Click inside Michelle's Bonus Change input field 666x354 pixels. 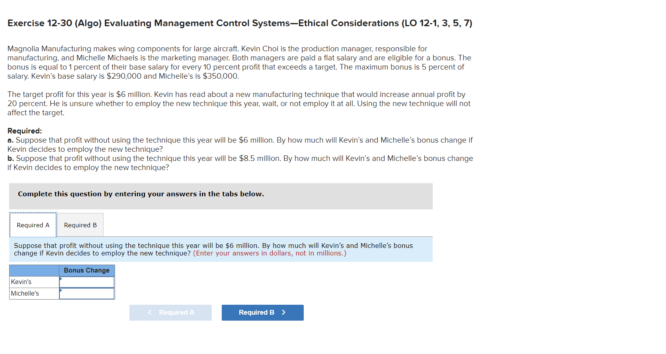[x=88, y=294]
